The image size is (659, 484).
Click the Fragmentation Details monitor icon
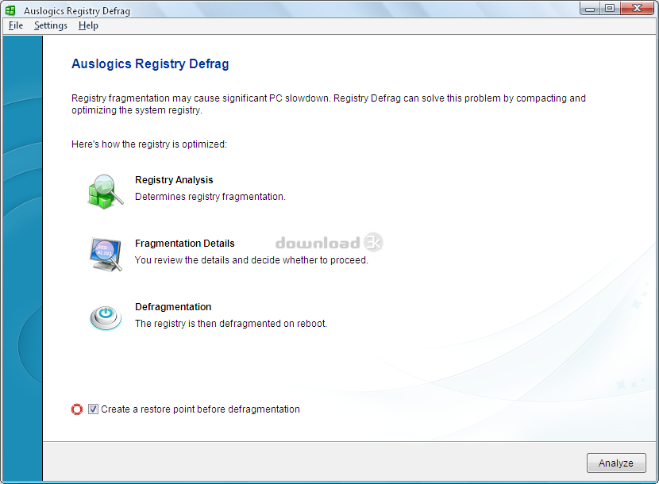105,254
